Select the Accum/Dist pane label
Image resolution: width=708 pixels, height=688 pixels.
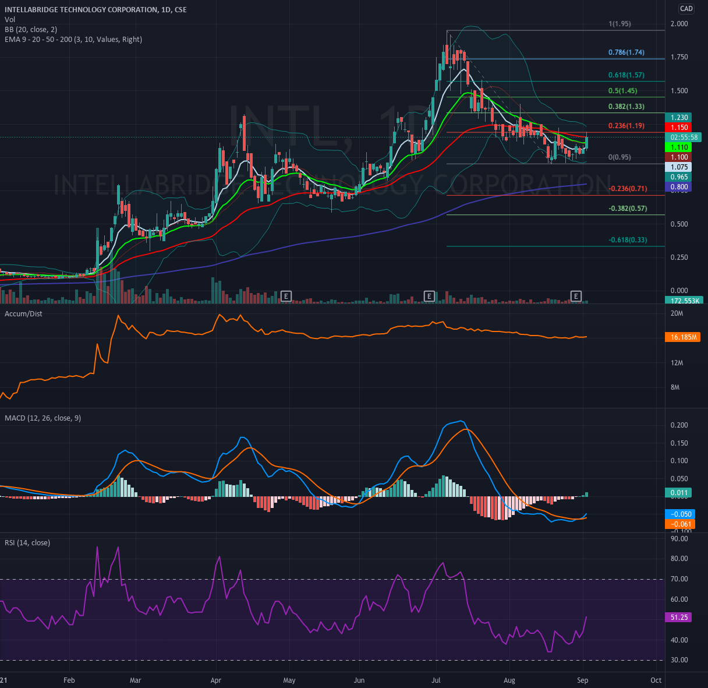(x=23, y=313)
